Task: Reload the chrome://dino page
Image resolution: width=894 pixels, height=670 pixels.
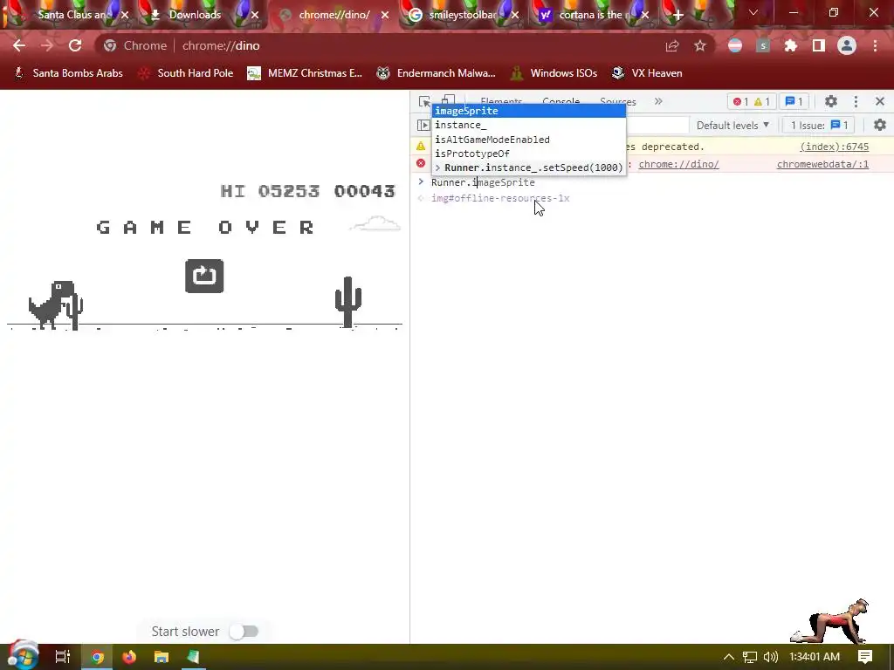Action: tap(75, 45)
